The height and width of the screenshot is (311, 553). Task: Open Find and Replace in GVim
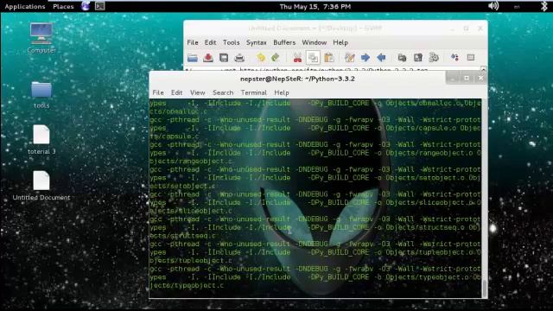[x=349, y=58]
